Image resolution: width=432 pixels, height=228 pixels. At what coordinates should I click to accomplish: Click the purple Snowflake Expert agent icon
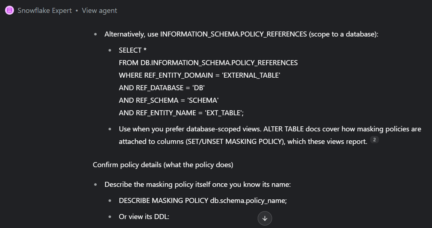9,10
